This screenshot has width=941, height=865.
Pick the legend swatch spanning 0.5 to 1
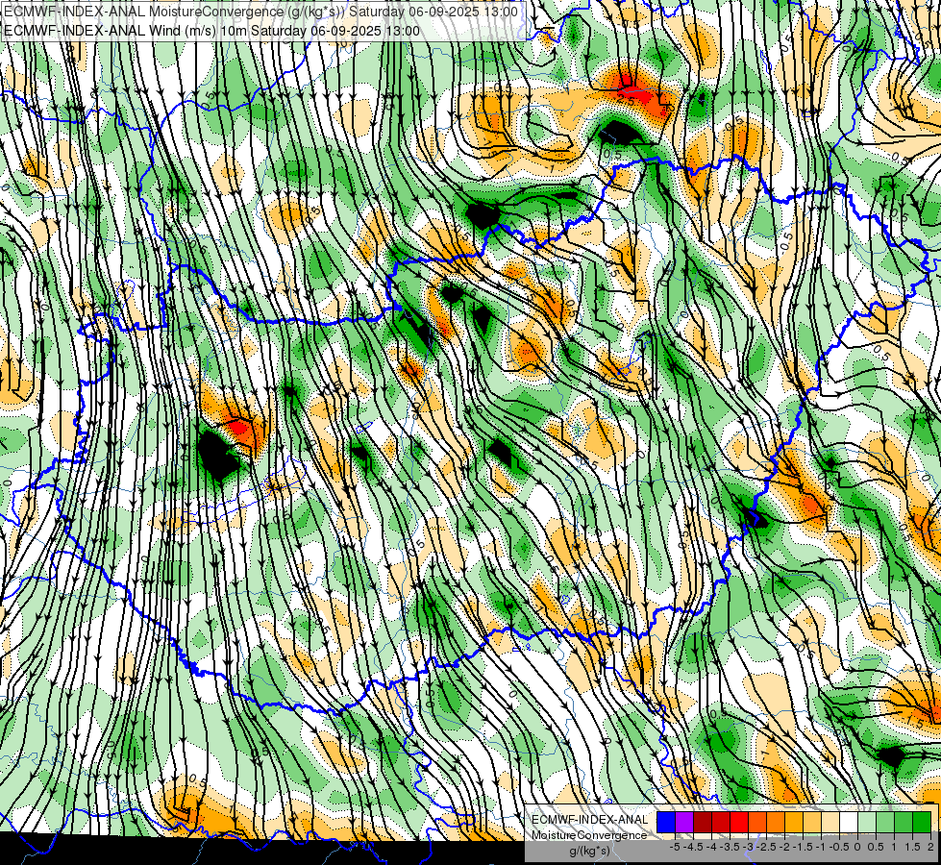885,822
